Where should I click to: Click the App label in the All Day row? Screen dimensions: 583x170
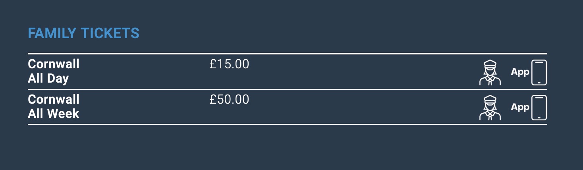(x=520, y=72)
